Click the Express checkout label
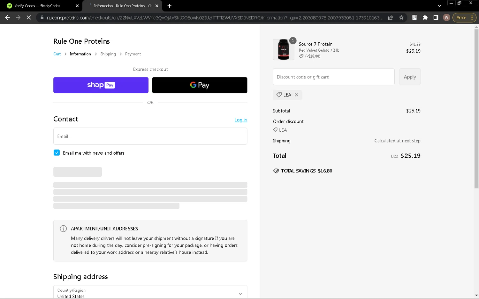This screenshot has width=479, height=299. [x=150, y=69]
